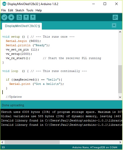Click the line number 33 in status bar
This screenshot has height=150, width=123.
(x=3, y=147)
